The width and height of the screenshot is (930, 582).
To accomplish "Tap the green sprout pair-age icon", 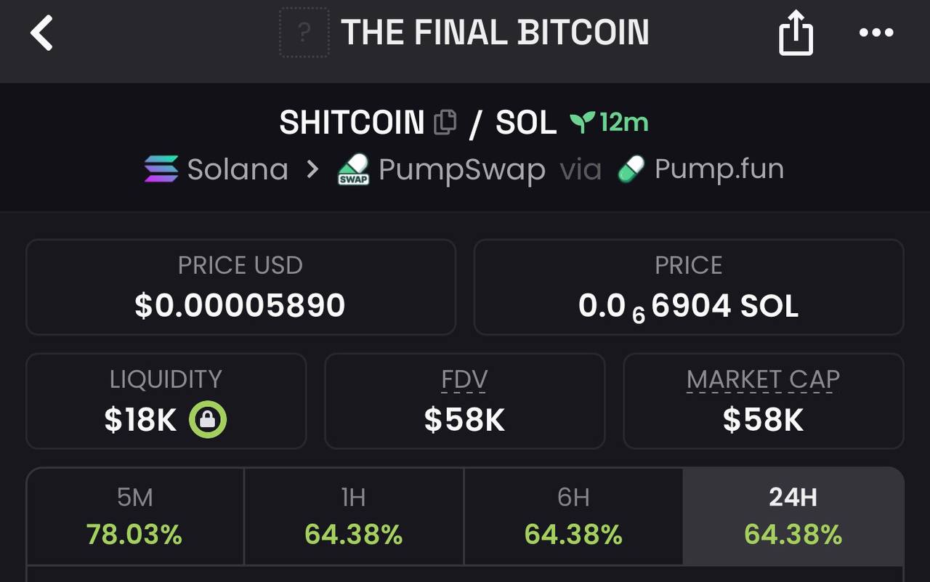I will pyautogui.click(x=582, y=121).
